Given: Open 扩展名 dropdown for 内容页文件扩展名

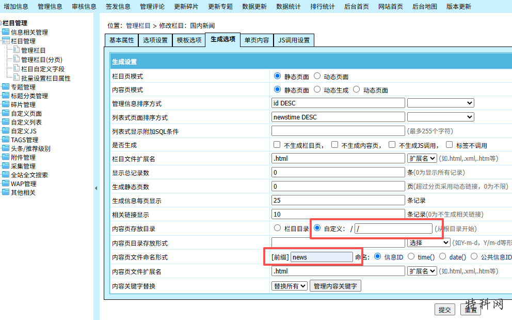Looking at the screenshot, I should [x=422, y=271].
